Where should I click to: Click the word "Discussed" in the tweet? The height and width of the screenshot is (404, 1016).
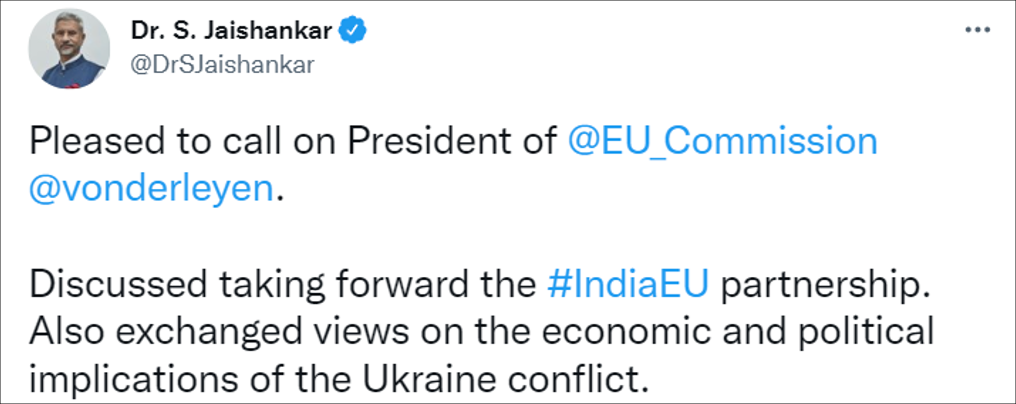pyautogui.click(x=118, y=284)
